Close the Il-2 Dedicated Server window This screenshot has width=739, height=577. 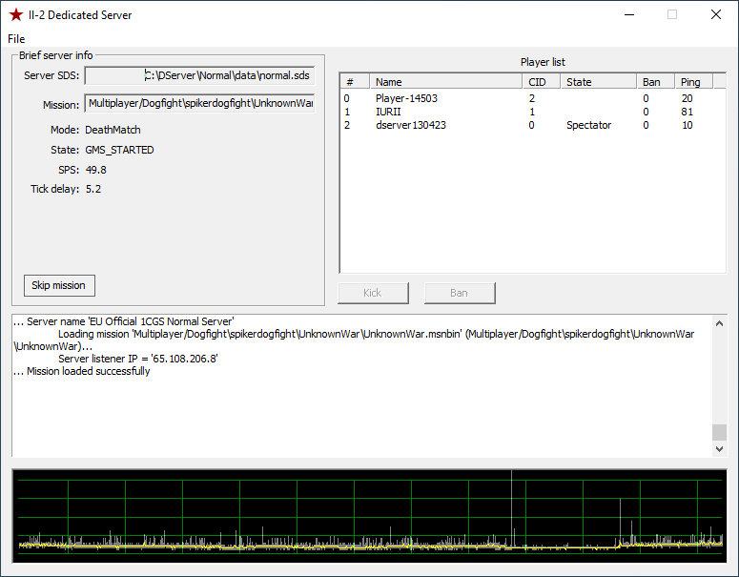[x=716, y=14]
